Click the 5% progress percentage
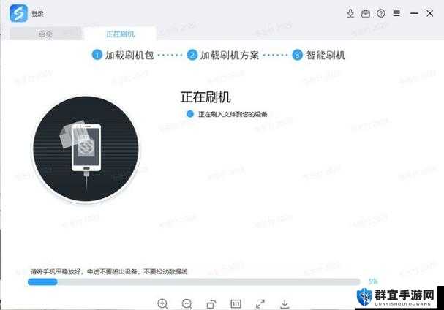The height and width of the screenshot is (310, 444). [x=373, y=281]
